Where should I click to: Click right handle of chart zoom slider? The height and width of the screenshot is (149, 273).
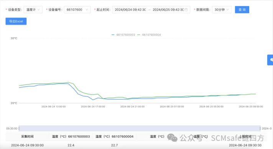(260, 128)
